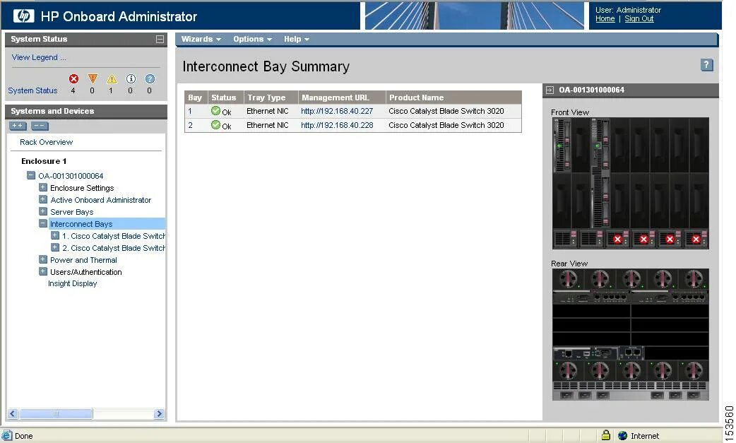Select Interconnect Bays tree item
Screen dimensions: 736x443
click(x=81, y=224)
